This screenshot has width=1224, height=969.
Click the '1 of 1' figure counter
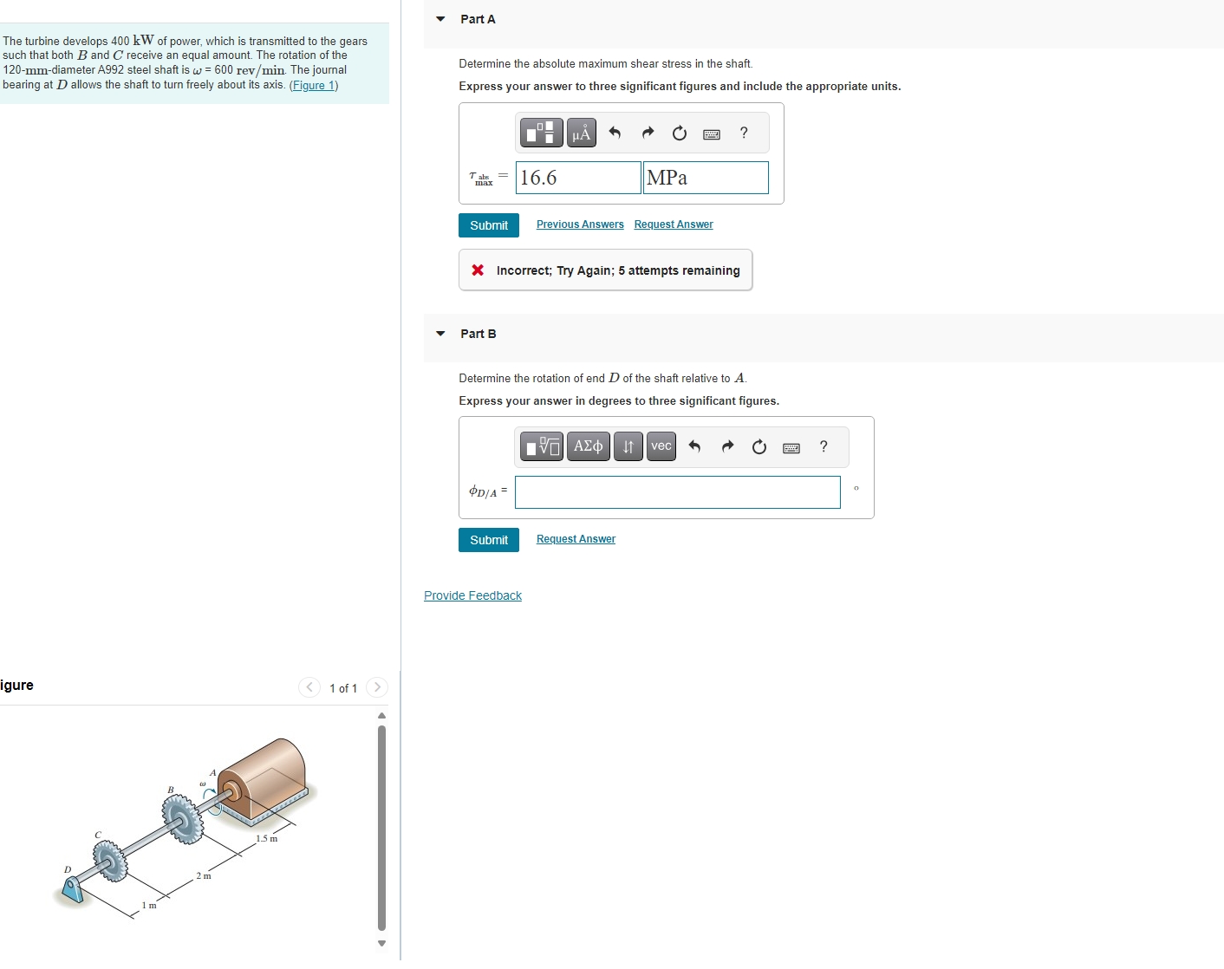(343, 688)
